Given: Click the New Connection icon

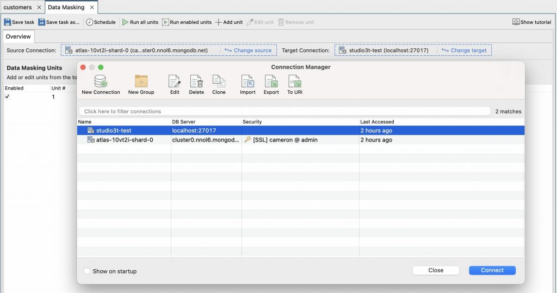Looking at the screenshot, I should pyautogui.click(x=101, y=81).
